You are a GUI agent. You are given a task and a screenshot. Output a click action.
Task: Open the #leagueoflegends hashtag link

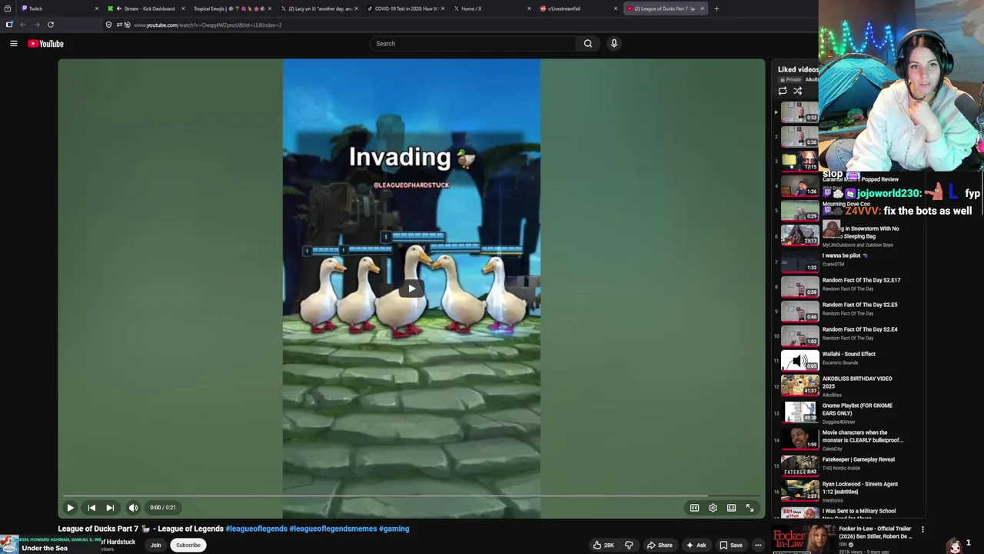(256, 529)
